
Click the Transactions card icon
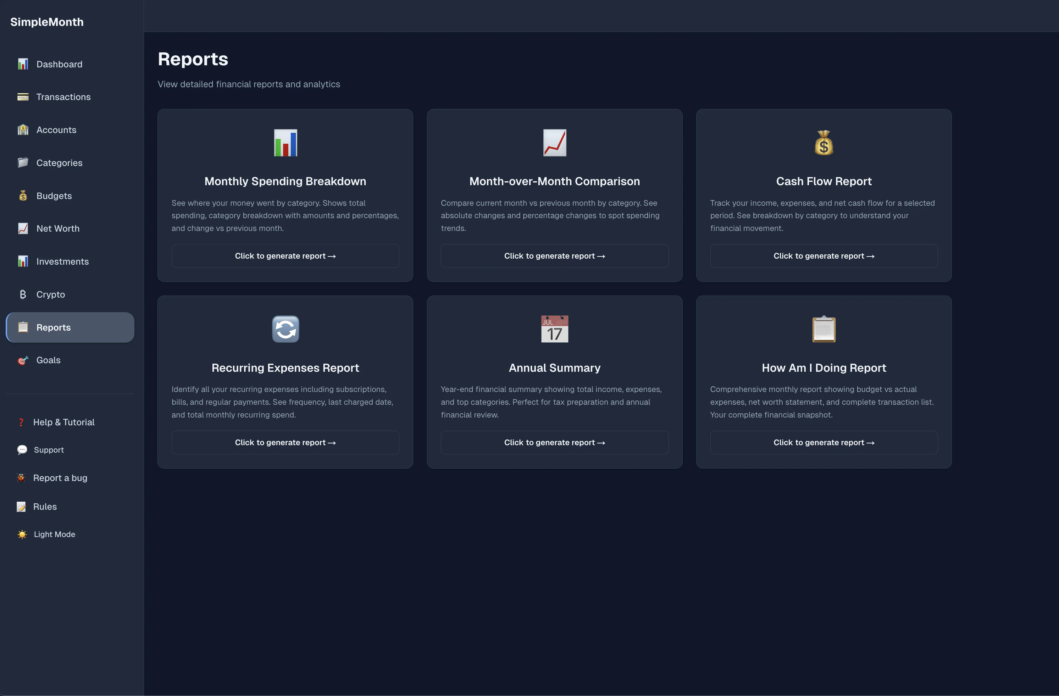[23, 96]
